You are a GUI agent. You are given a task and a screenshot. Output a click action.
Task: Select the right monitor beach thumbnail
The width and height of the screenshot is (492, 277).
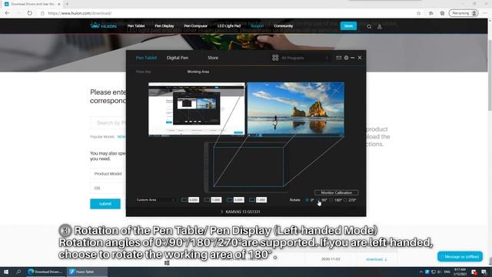coord(295,109)
